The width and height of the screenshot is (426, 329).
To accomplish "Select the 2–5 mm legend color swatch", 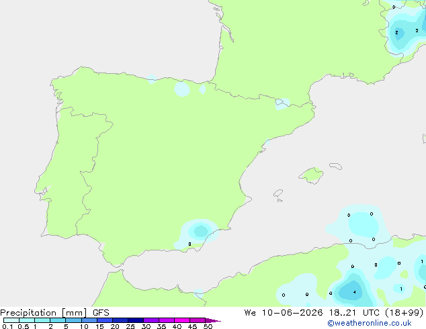I will [58, 320].
